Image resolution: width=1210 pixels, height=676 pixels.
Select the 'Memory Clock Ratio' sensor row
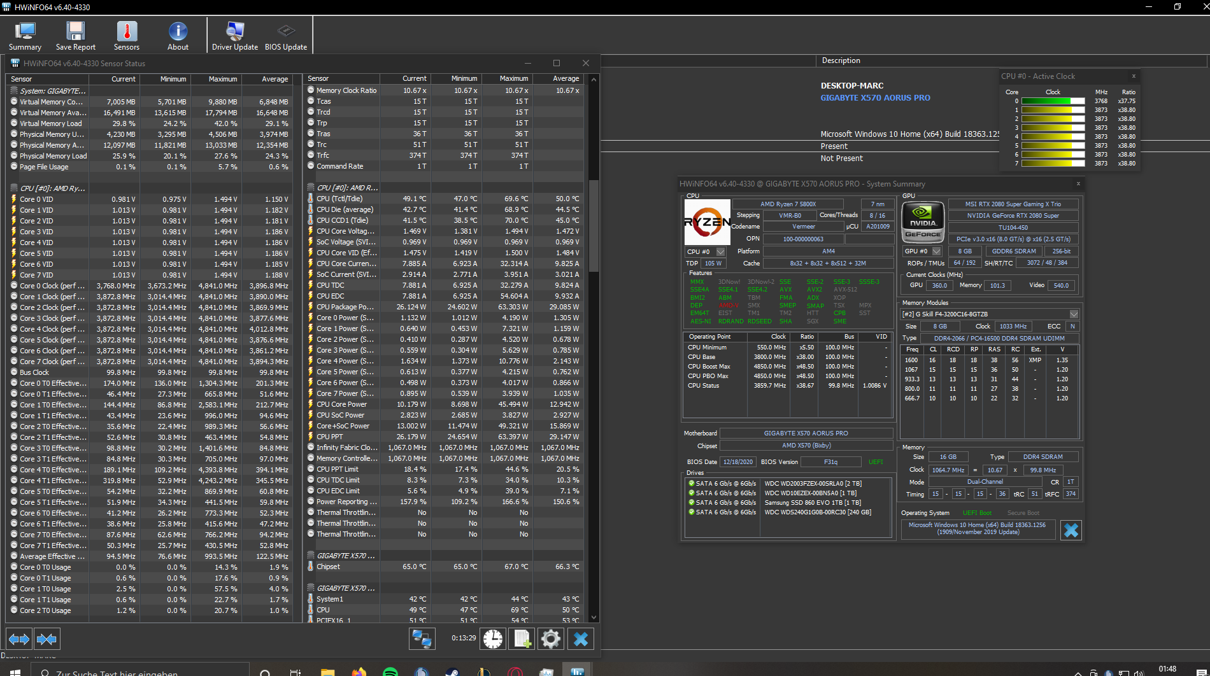click(x=444, y=90)
